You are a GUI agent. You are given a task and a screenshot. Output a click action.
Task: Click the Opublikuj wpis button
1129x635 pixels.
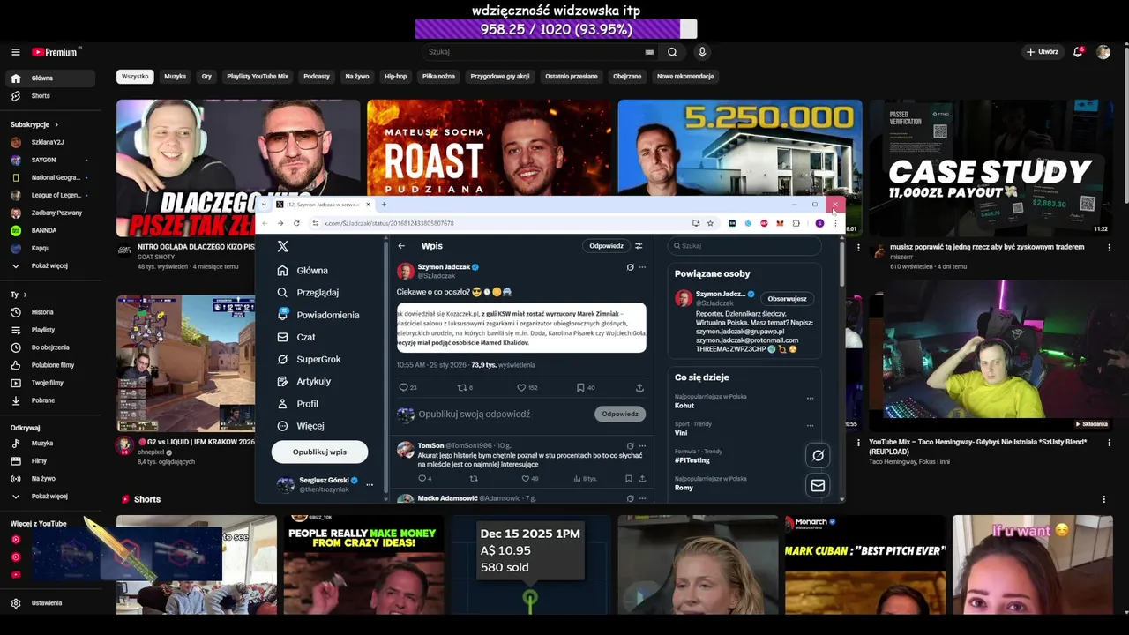pyautogui.click(x=319, y=452)
